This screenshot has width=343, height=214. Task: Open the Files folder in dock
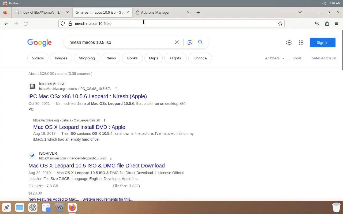pos(20,207)
